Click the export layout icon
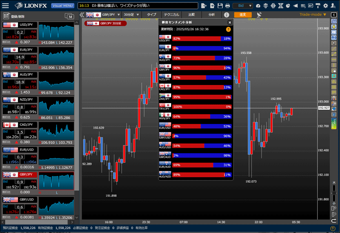 [204, 6]
